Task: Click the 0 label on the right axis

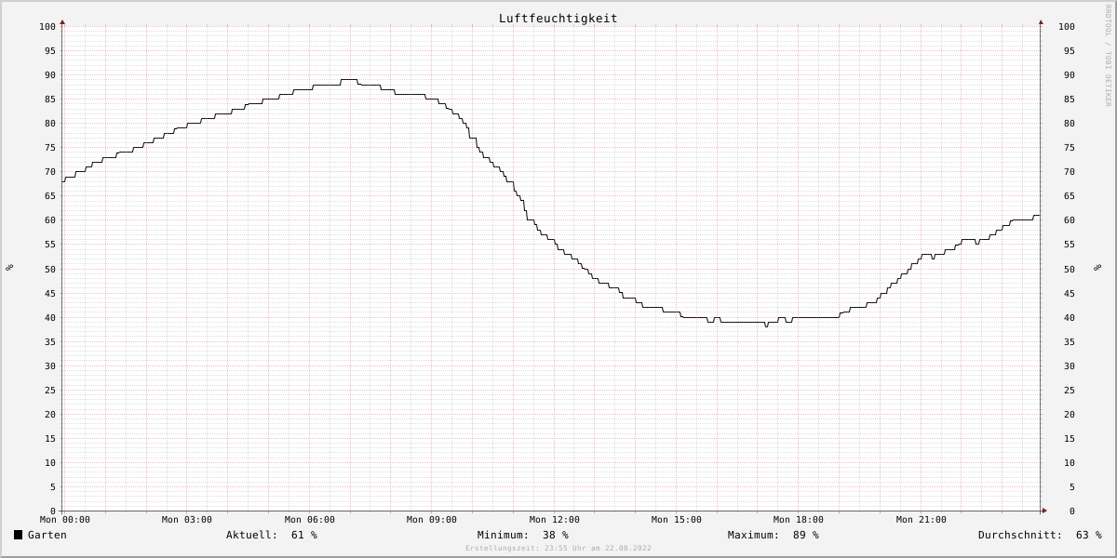Action: (x=1071, y=511)
